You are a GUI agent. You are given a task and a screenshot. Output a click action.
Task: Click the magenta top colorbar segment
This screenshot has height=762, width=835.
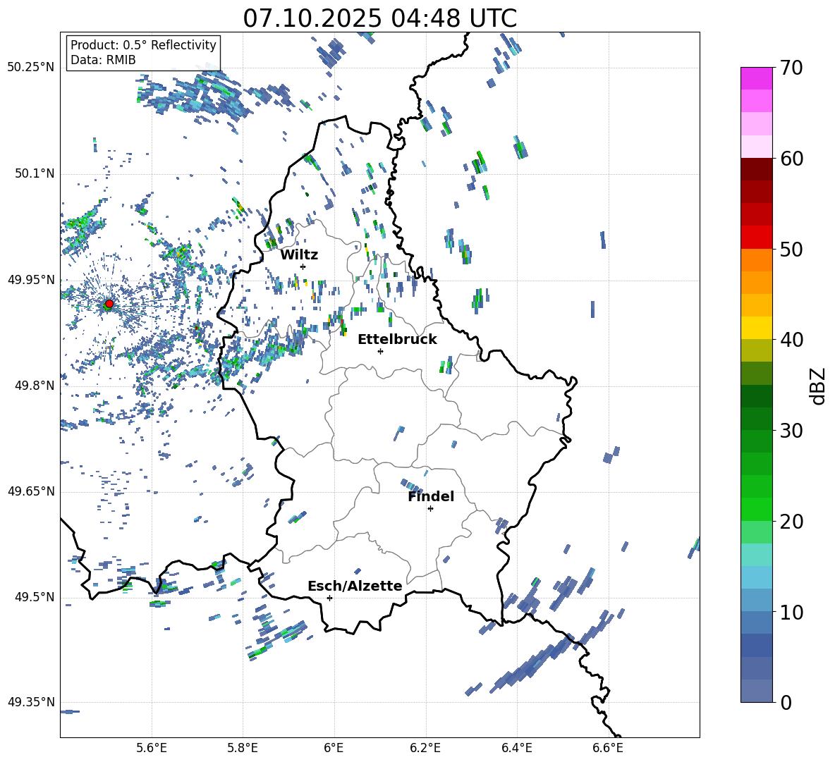pyautogui.click(x=757, y=78)
